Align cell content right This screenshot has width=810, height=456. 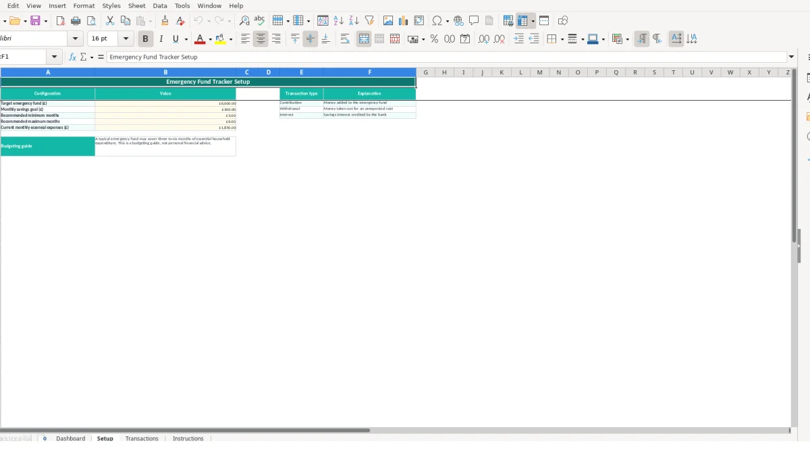pyautogui.click(x=276, y=39)
